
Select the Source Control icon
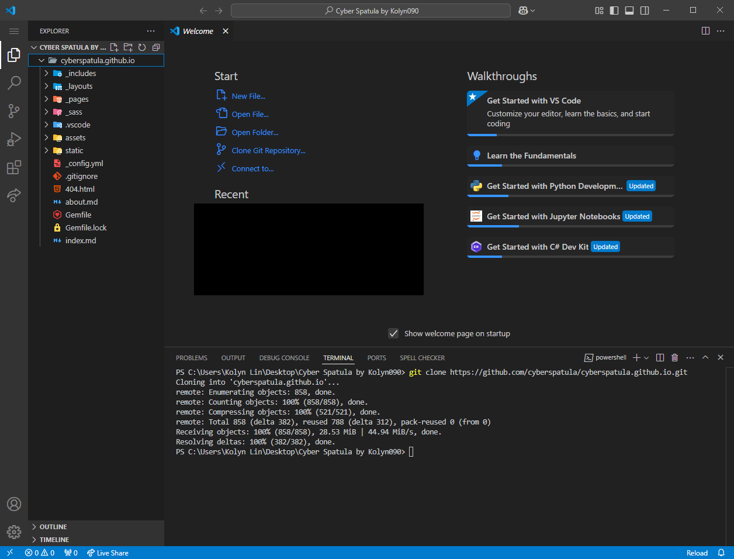pos(13,111)
